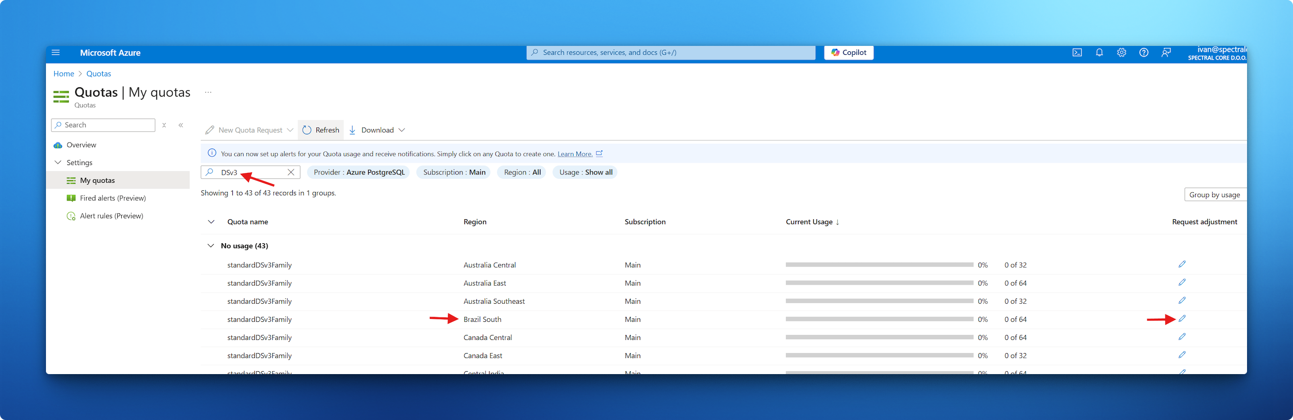Image resolution: width=1293 pixels, height=420 pixels.
Task: Click the feedback icon in header
Action: pos(1166,53)
